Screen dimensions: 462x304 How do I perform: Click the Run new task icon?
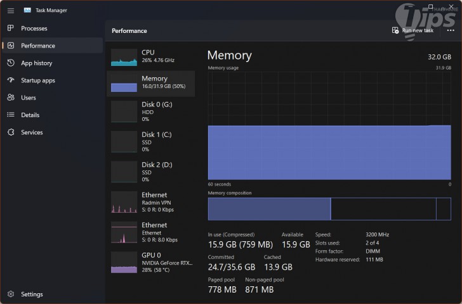coord(395,30)
